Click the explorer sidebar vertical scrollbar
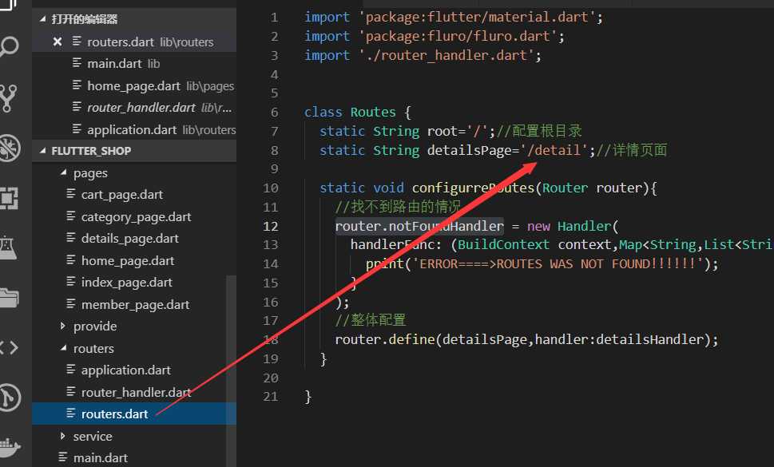This screenshot has width=774, height=467. 231,371
